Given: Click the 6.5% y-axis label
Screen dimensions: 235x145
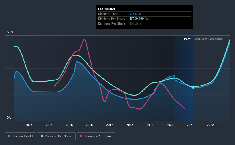Looking at the screenshot, I should tap(10, 32).
